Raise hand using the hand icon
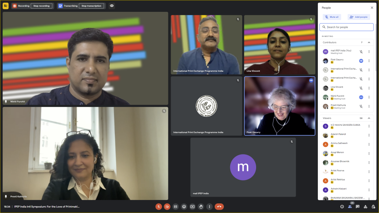This screenshot has height=213, width=379. [x=201, y=207]
